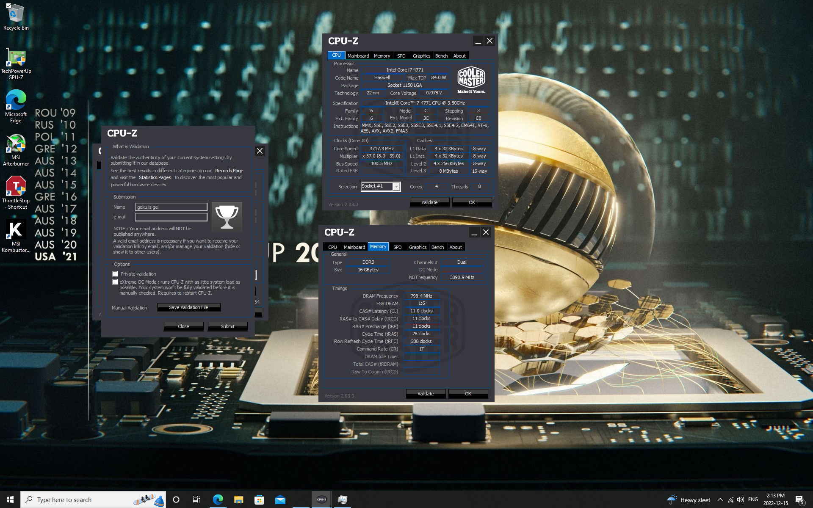Show hidden system tray icons
The height and width of the screenshot is (508, 813).
pyautogui.click(x=720, y=500)
